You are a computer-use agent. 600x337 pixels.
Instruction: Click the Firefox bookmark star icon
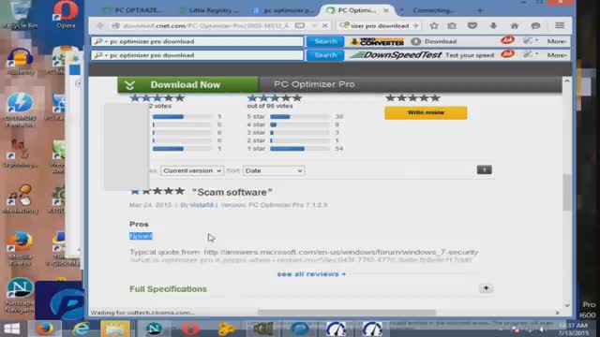(433, 25)
